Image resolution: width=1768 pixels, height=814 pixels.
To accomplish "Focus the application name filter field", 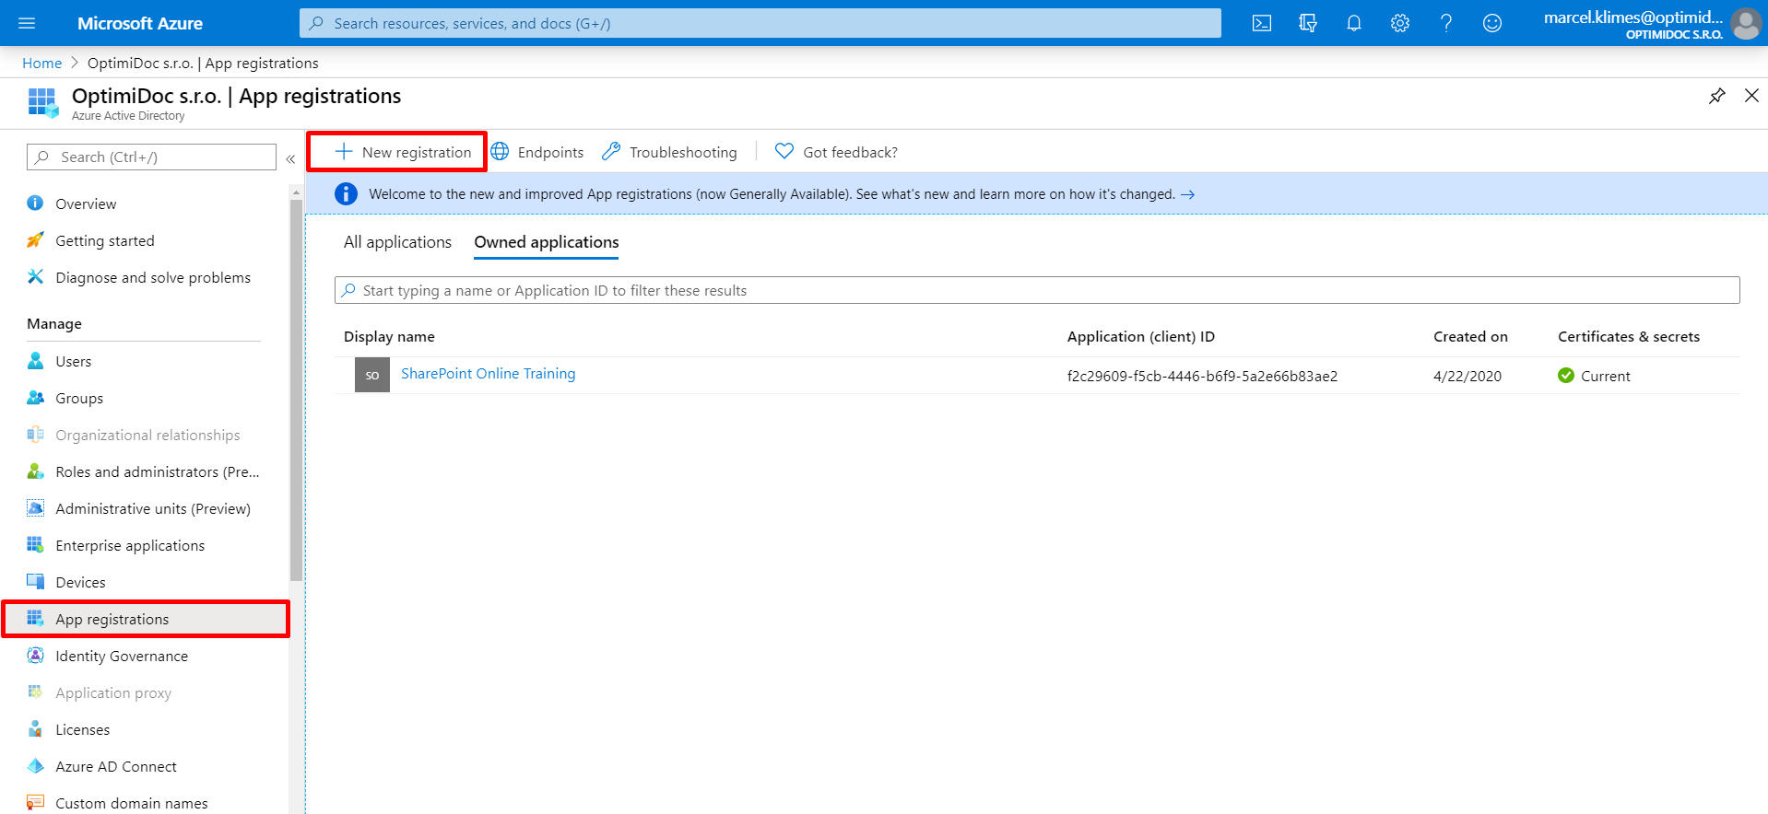I will coord(1037,290).
